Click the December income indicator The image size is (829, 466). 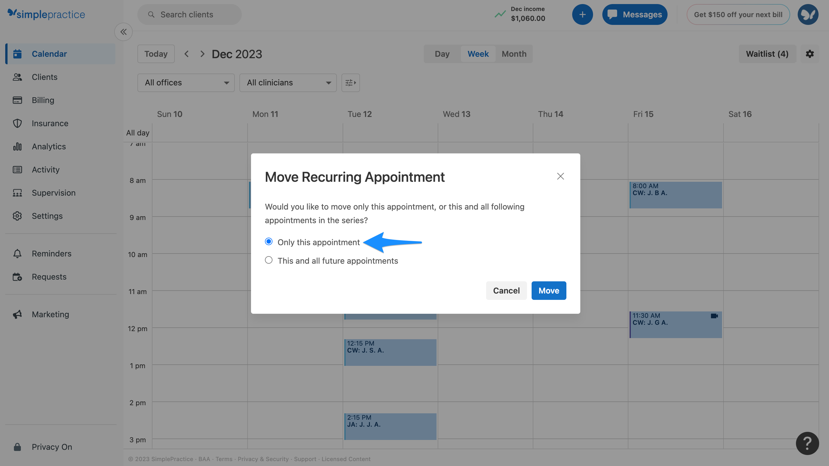pos(519,14)
